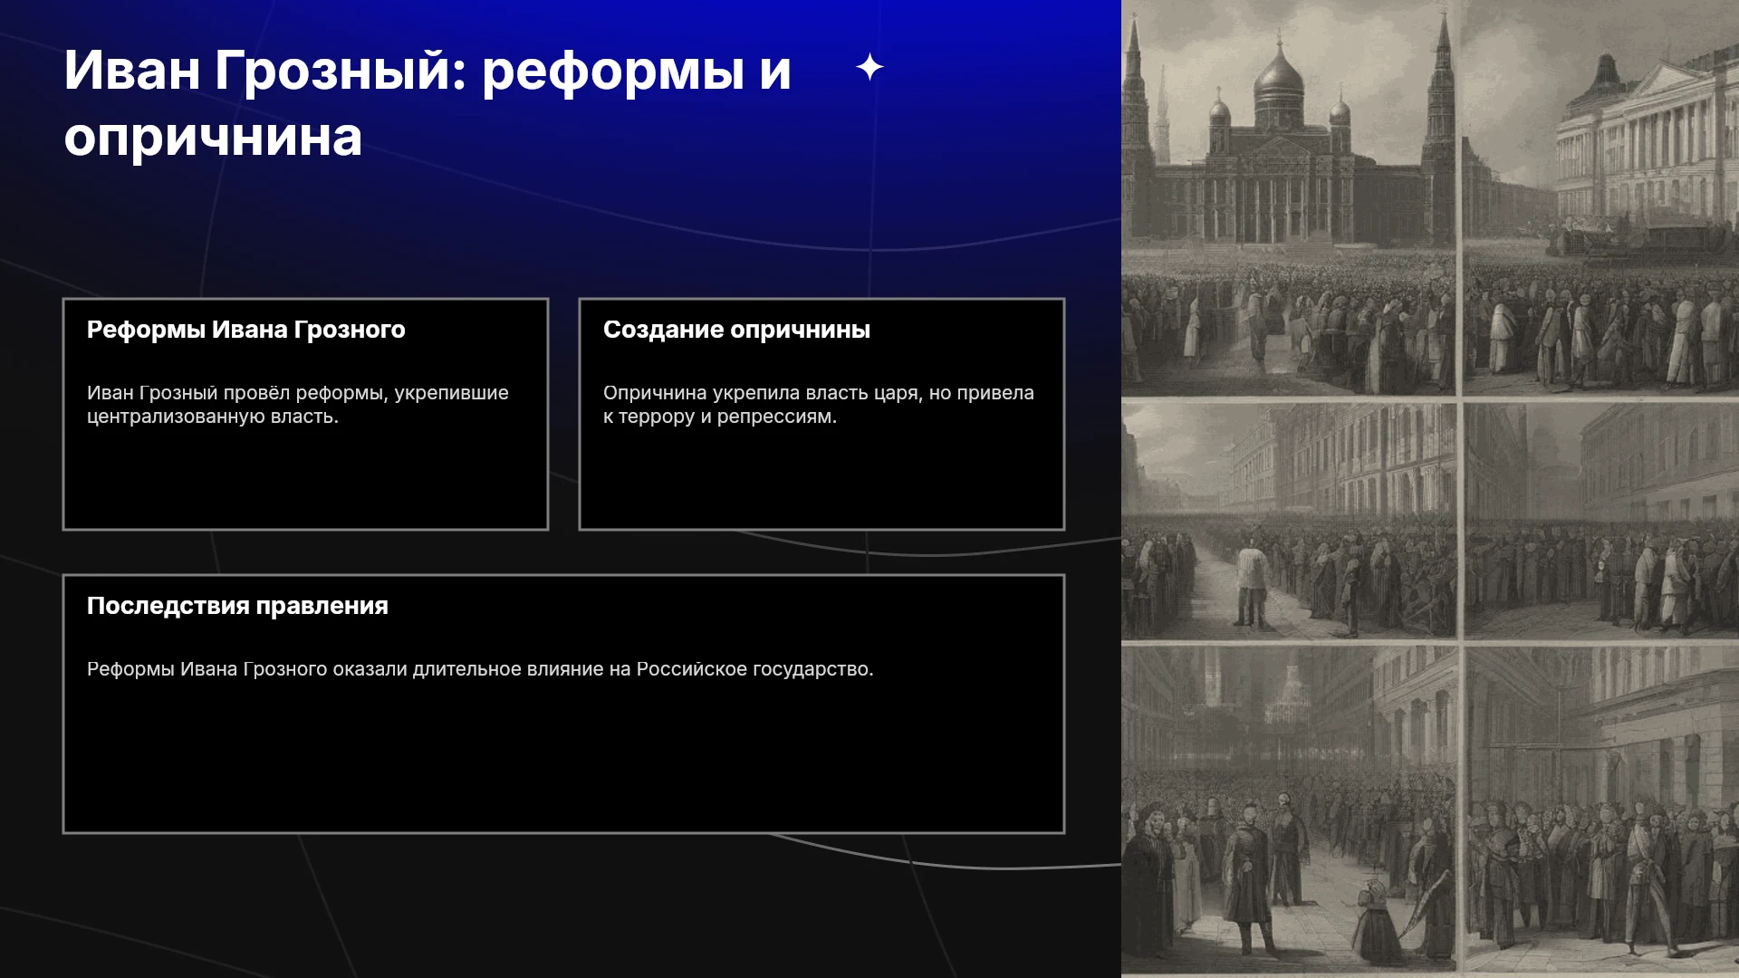Click the 'Создание опричнины' card heading
The image size is (1739, 978).
[x=736, y=330]
